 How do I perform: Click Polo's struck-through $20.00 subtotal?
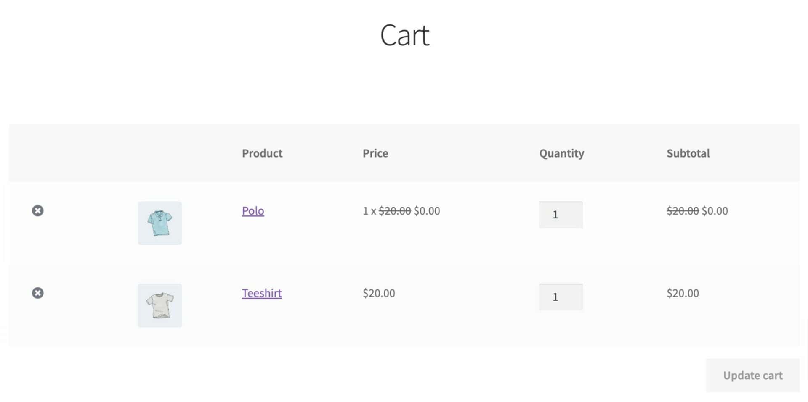(683, 211)
